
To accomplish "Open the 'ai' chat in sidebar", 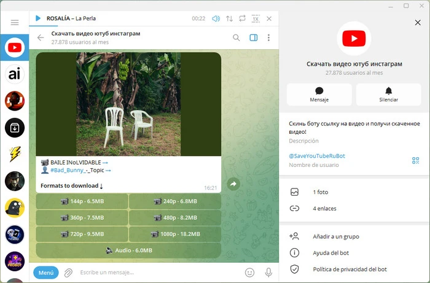I will pyautogui.click(x=15, y=74).
